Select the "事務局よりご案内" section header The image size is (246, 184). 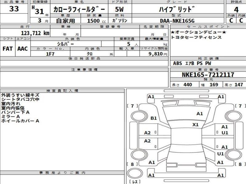[62, 173]
